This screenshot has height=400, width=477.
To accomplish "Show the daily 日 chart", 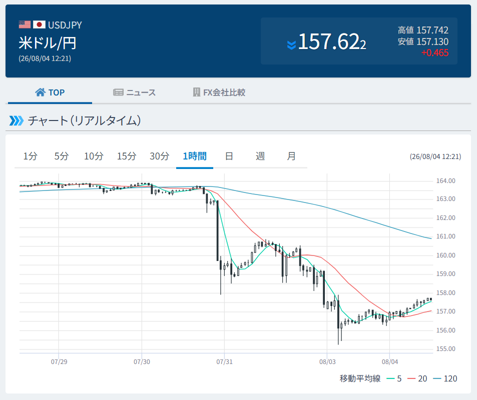I will click(x=229, y=156).
